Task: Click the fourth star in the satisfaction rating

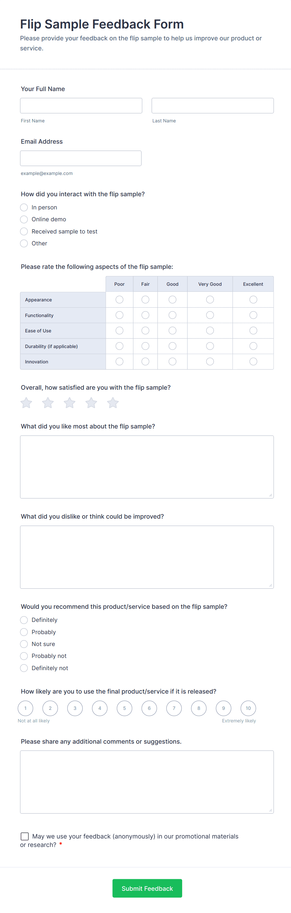Action: point(91,403)
